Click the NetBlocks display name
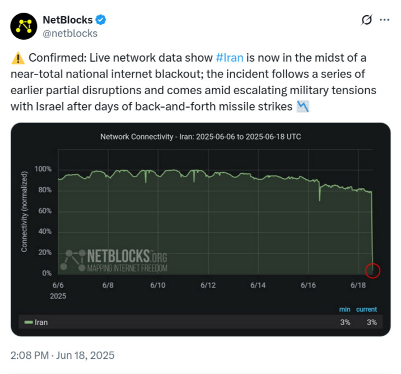This screenshot has width=401, height=374. pos(68,20)
